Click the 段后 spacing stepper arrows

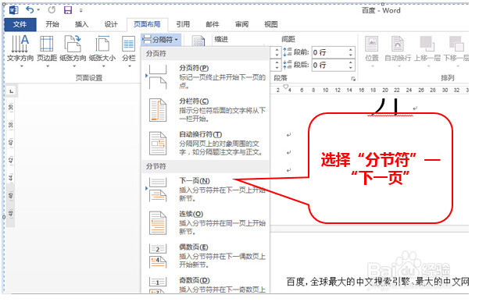click(351, 66)
